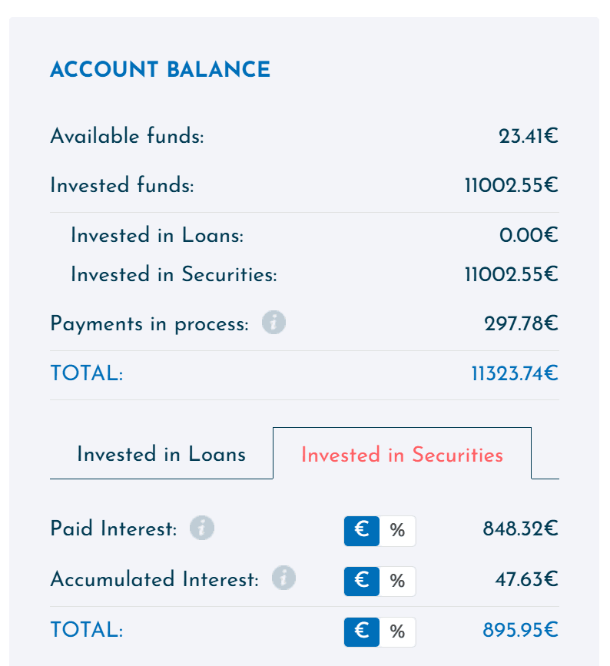Click the Paid Interest amount 848.32€
This screenshot has height=666, width=610.
coord(520,528)
